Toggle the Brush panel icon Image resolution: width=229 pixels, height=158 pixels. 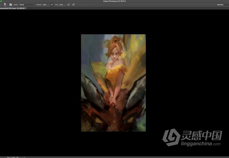click(11, 5)
